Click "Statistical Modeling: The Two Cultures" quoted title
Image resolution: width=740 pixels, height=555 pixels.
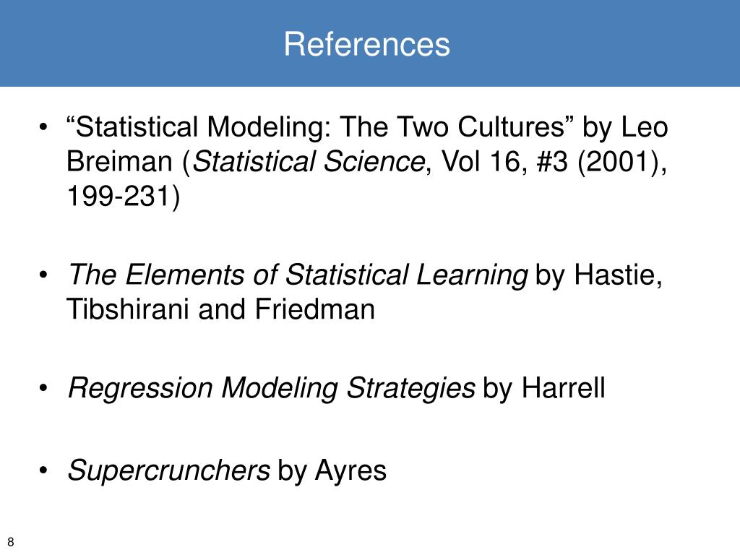click(x=321, y=126)
